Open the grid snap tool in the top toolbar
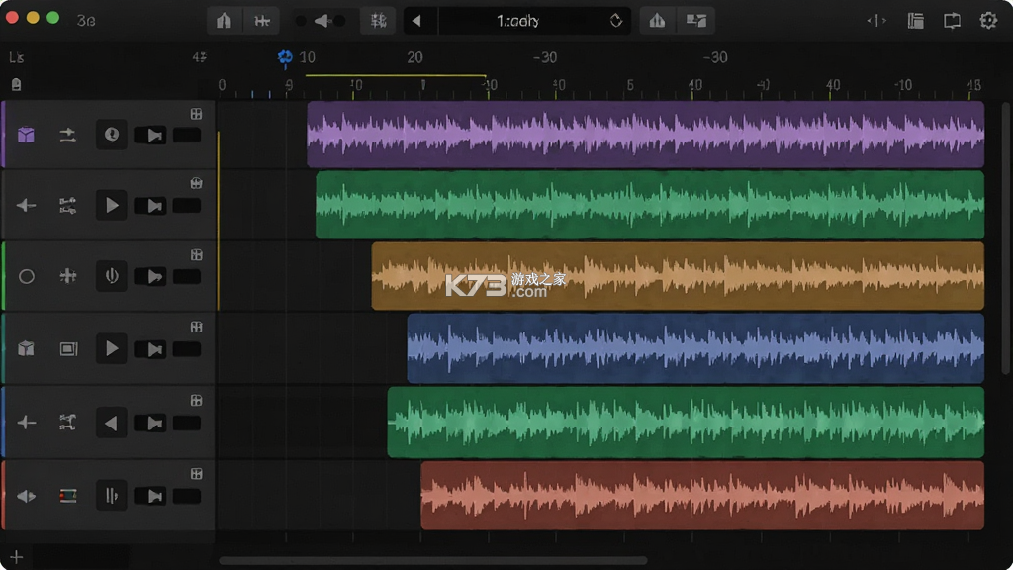 click(x=378, y=21)
